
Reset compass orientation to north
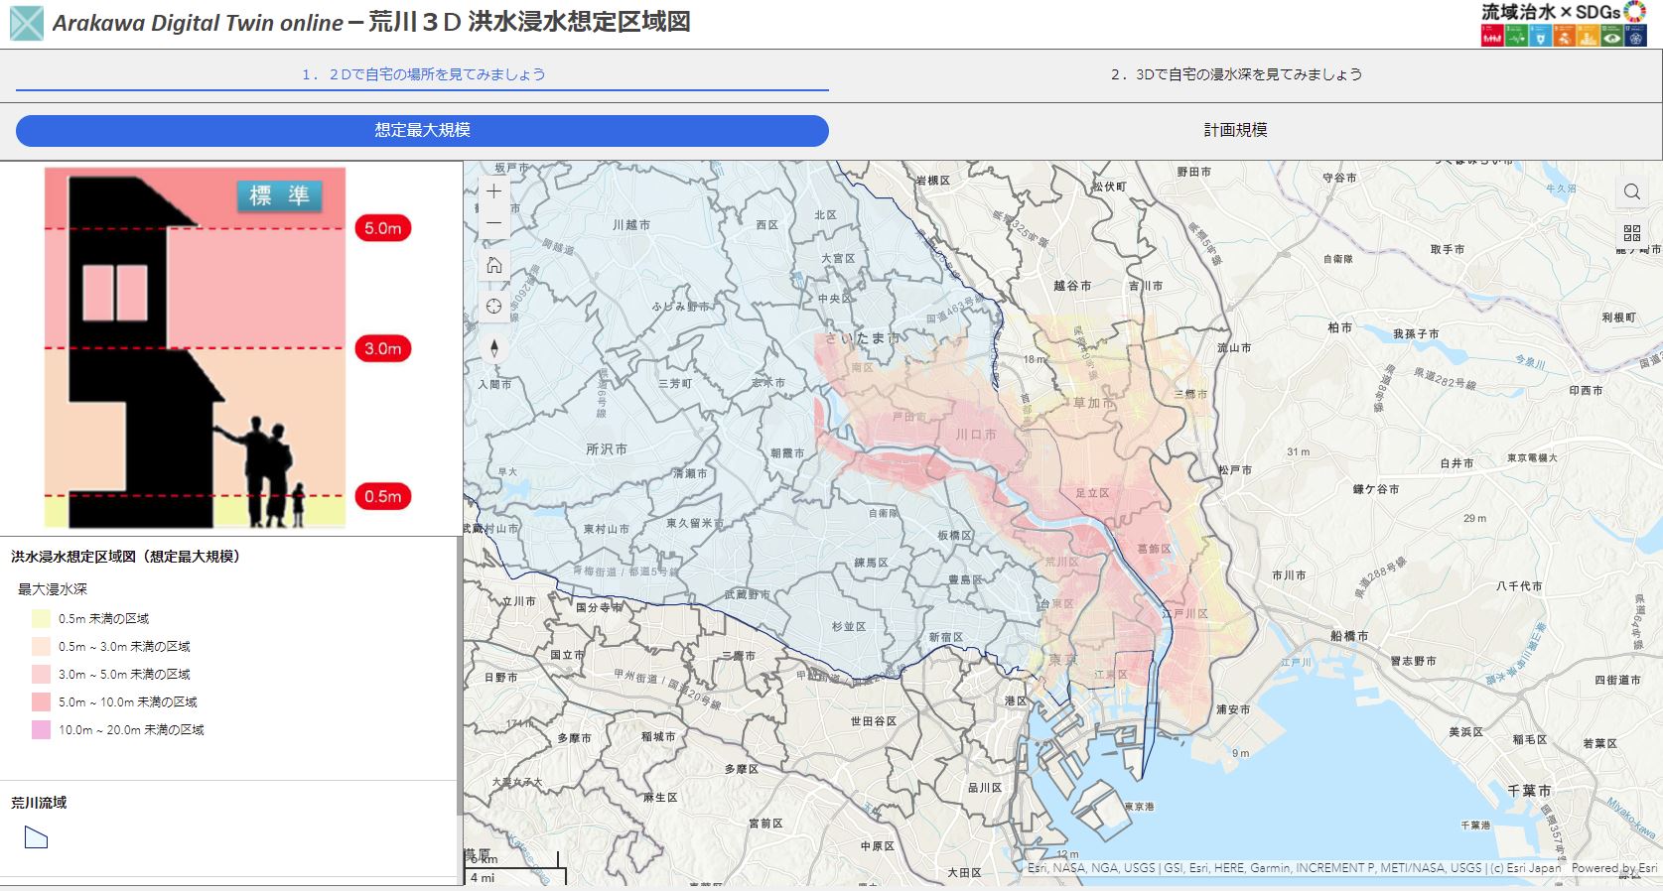(493, 348)
